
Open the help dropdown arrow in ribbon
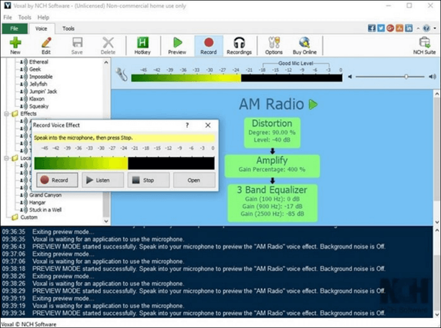click(435, 28)
